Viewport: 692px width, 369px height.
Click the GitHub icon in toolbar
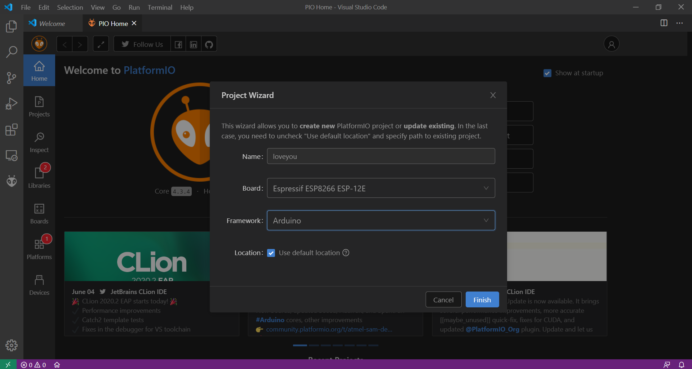point(209,44)
